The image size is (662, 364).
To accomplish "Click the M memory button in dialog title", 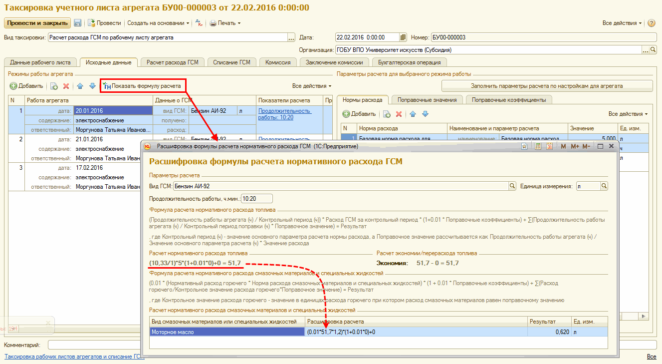I will pyautogui.click(x=563, y=146).
